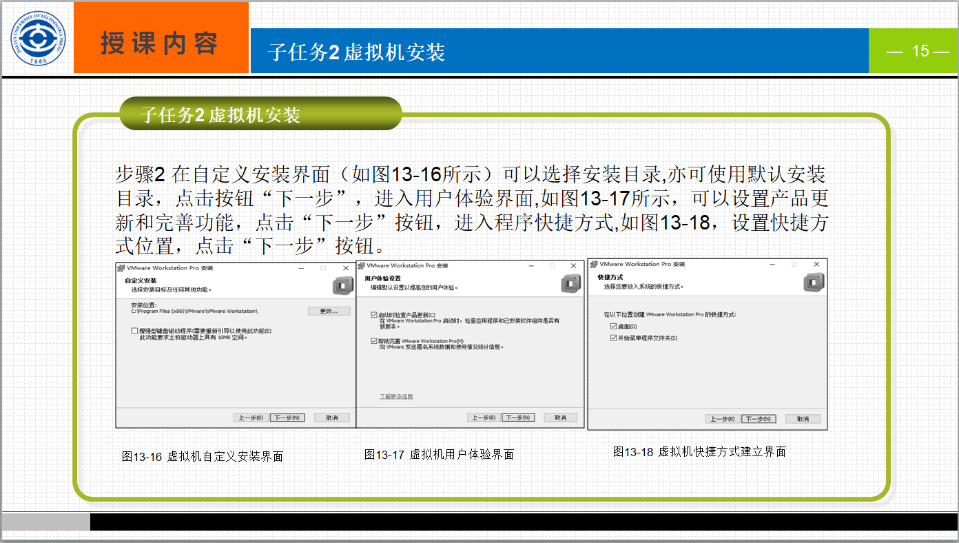Click the install path C:\Program Files (x86)\VMware

pos(195,311)
